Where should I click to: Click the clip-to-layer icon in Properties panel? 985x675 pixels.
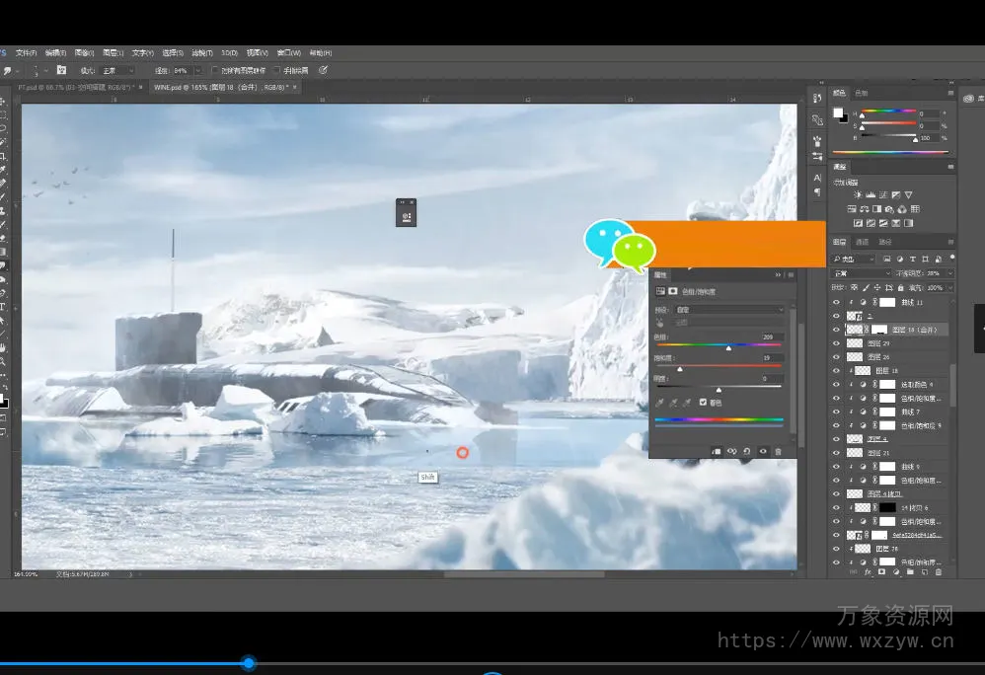click(x=716, y=451)
